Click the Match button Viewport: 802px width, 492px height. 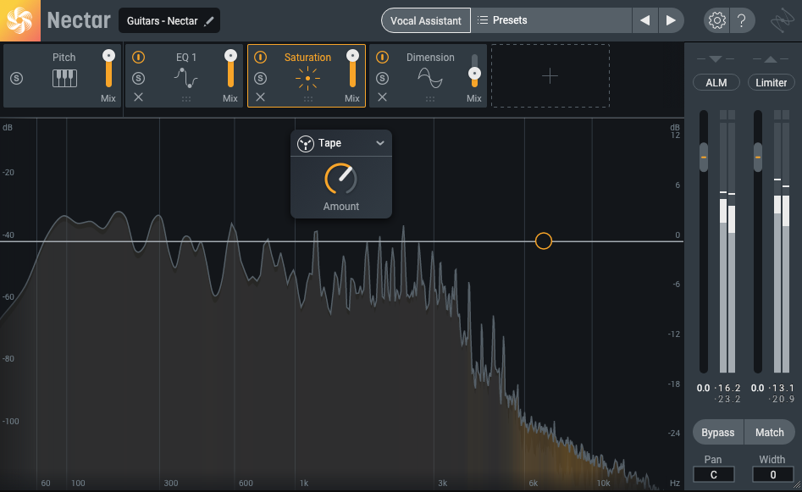tap(770, 433)
